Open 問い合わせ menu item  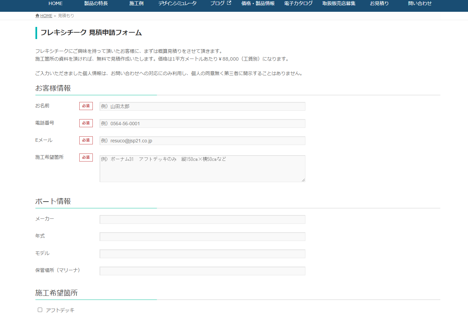tap(420, 3)
